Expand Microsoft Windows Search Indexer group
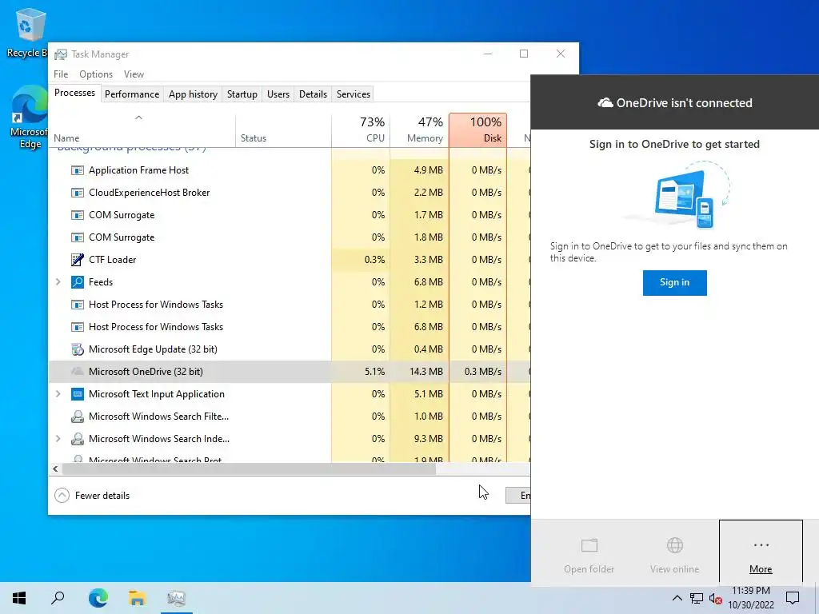 pyautogui.click(x=58, y=439)
